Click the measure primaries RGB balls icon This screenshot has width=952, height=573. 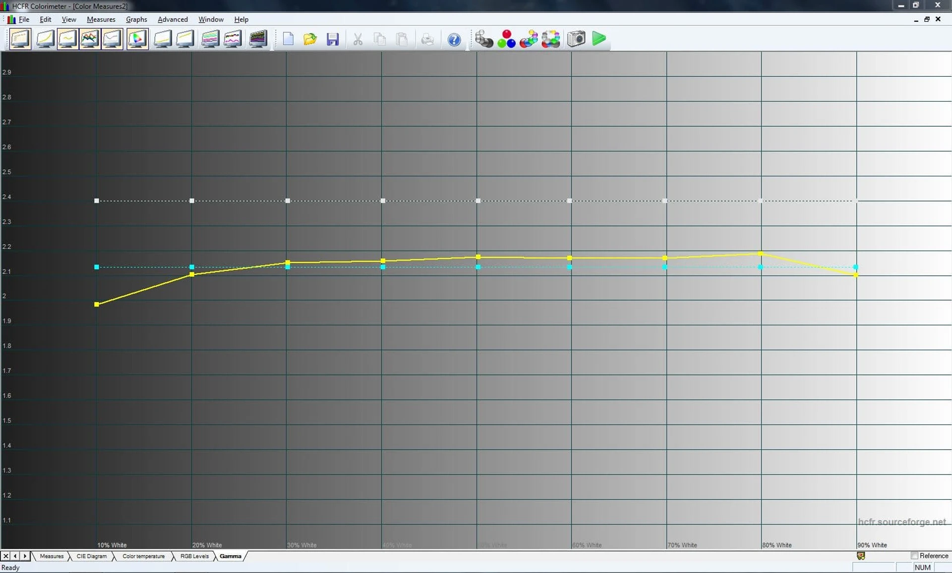point(506,39)
